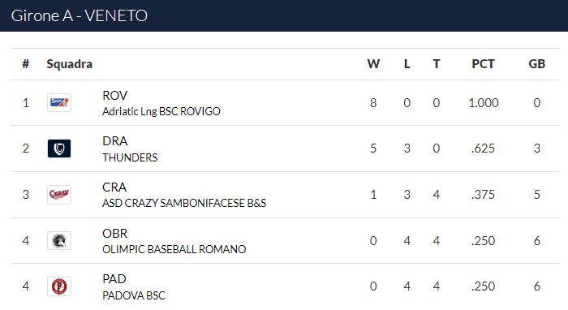Click the L column header
The height and width of the screenshot is (310, 568).
pyautogui.click(x=407, y=64)
